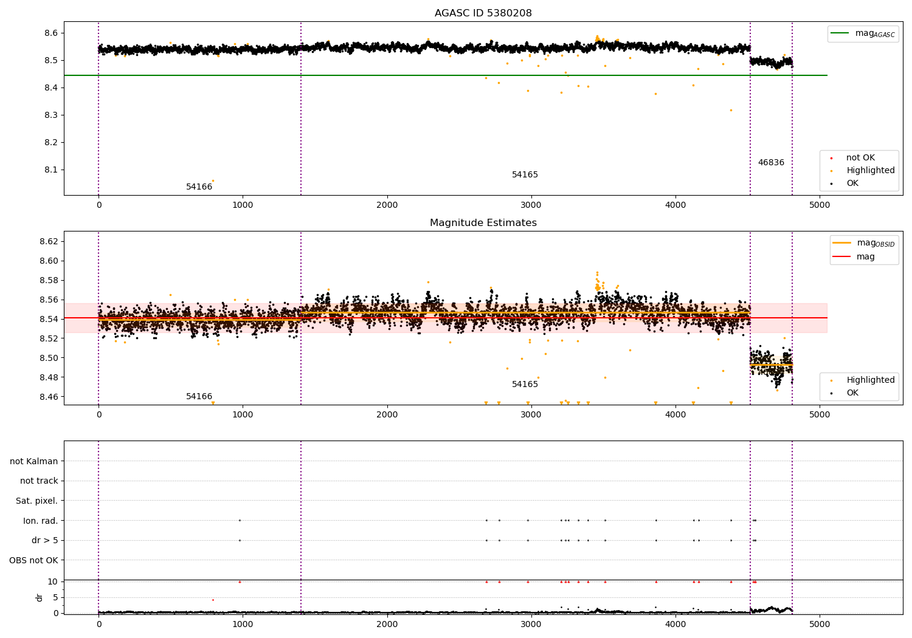Click the green mag AGASC legend line
Image resolution: width=912 pixels, height=638 pixels.
tap(840, 33)
